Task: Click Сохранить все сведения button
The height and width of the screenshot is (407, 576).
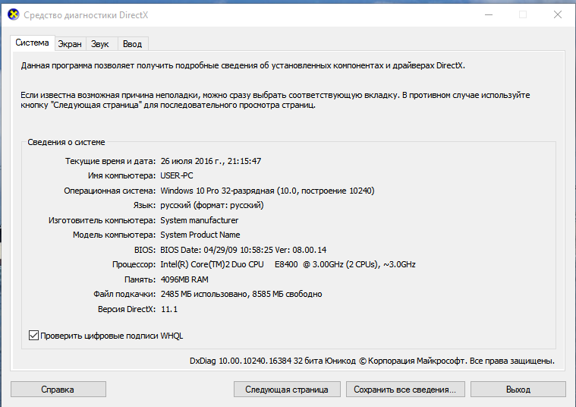Action: pos(405,390)
